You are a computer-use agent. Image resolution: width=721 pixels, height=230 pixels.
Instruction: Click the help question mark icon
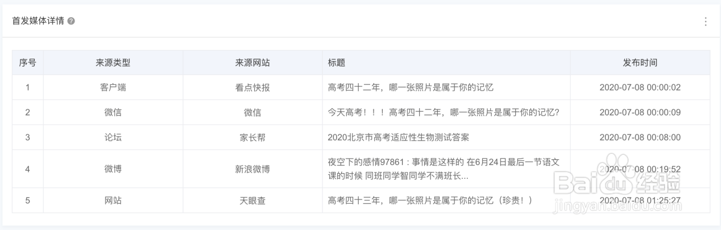tap(71, 21)
